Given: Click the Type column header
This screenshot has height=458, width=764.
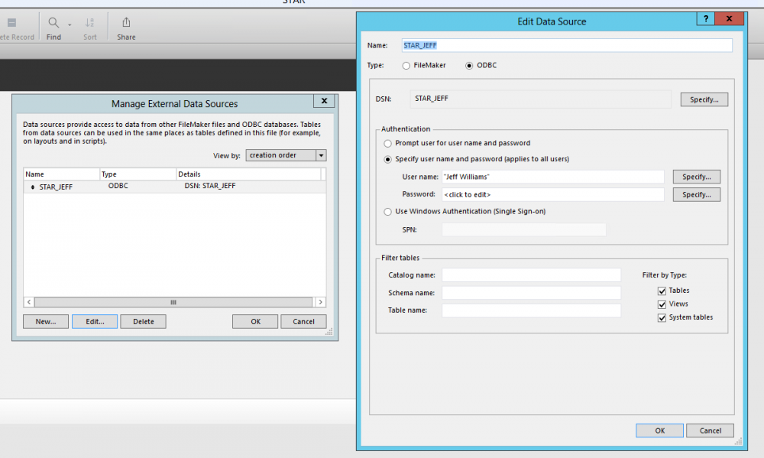Looking at the screenshot, I should 138,174.
